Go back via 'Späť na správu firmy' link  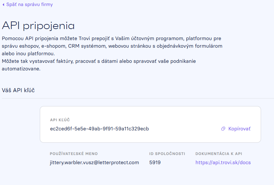point(29,4)
